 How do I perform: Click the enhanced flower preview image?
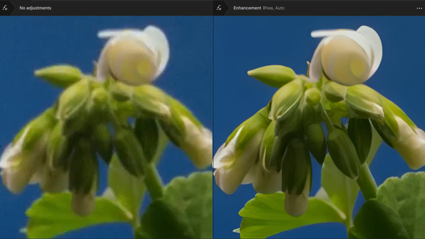[x=319, y=127]
